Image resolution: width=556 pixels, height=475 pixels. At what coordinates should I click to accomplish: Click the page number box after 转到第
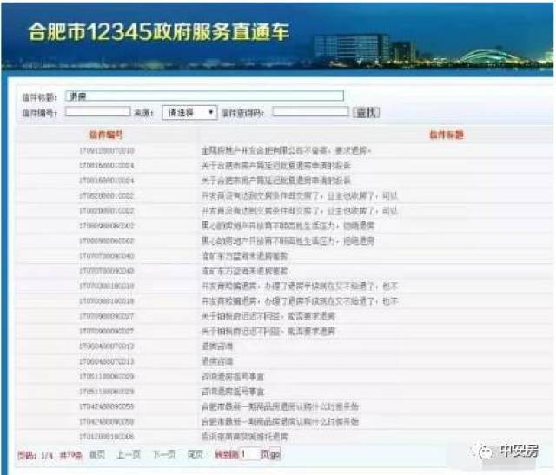point(249,454)
